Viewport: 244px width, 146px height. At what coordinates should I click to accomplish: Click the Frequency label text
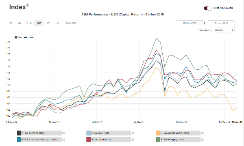pyautogui.click(x=205, y=30)
